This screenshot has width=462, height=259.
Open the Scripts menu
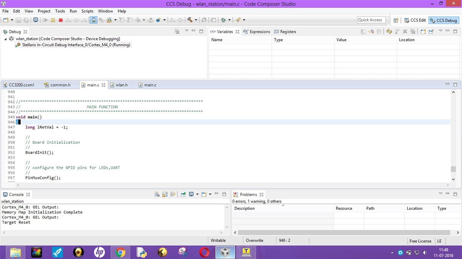[x=87, y=11]
